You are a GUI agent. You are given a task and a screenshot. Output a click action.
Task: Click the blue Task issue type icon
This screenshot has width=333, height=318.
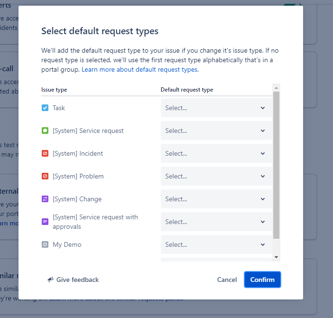click(x=45, y=108)
